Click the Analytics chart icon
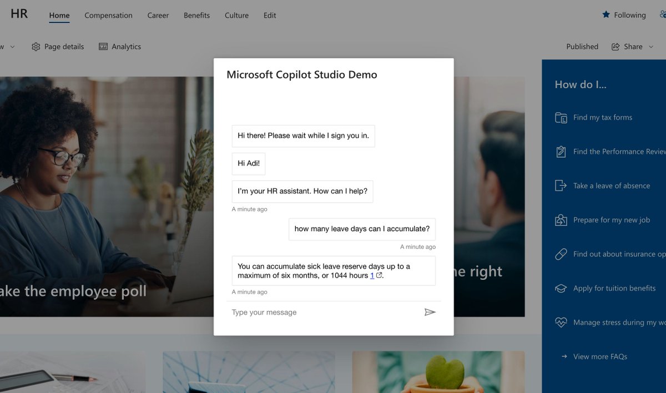 pyautogui.click(x=103, y=47)
